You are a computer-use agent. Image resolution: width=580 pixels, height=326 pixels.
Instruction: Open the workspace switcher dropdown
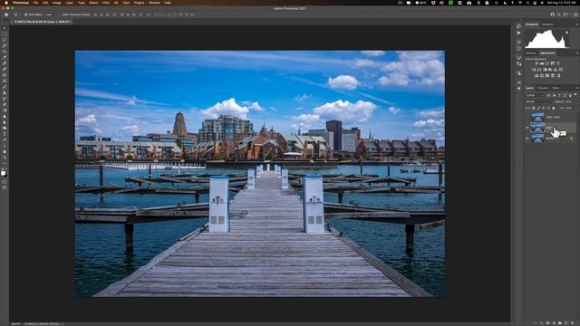click(565, 14)
